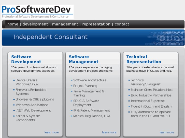185x138 pixels.
Task: Click the 25+ years of professional text
Action: [x=34, y=69]
